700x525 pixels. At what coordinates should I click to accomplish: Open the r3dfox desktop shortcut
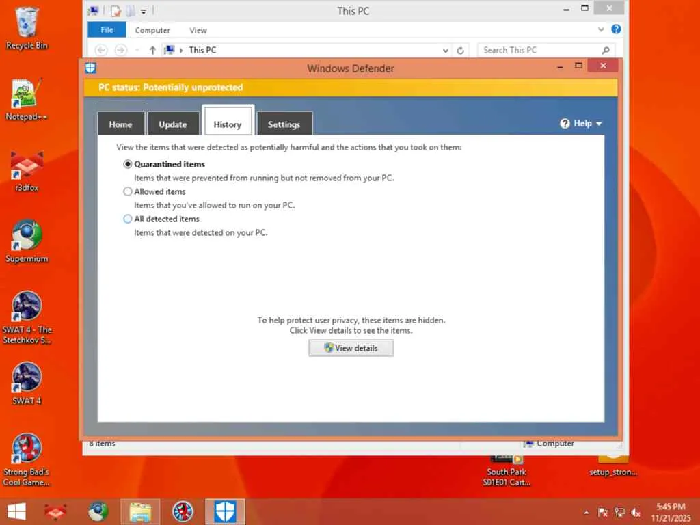[x=27, y=170]
